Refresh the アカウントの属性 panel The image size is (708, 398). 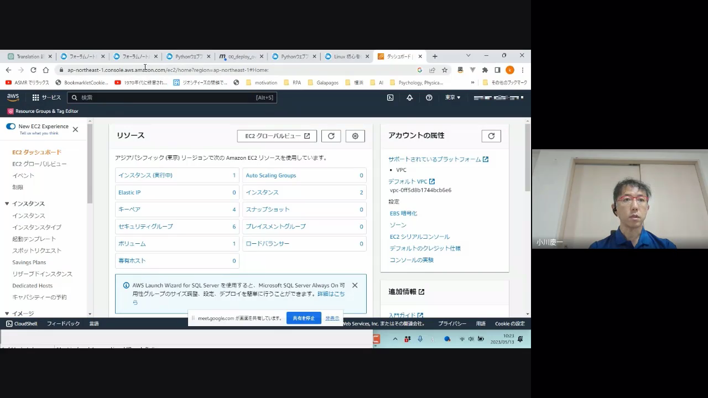coord(491,136)
